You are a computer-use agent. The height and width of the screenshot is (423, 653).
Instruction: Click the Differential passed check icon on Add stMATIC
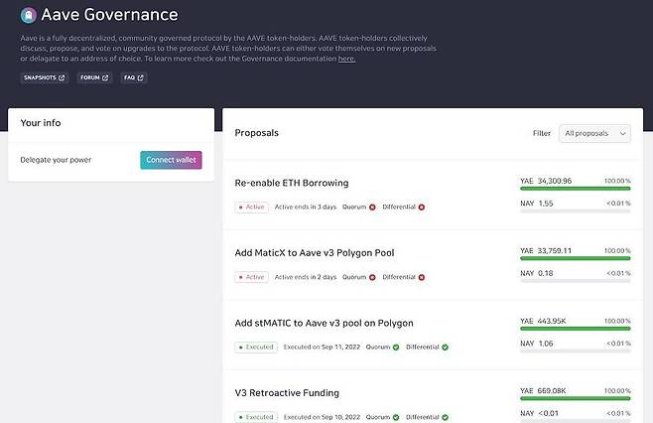click(x=446, y=348)
